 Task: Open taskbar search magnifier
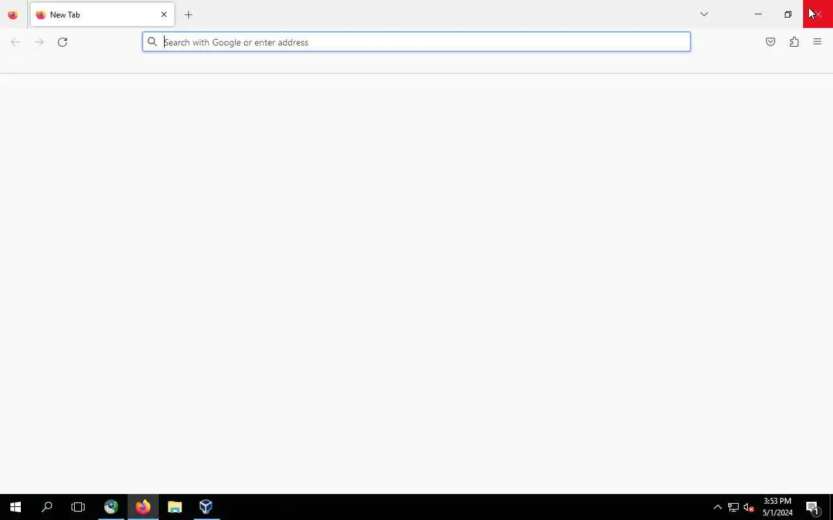point(47,507)
